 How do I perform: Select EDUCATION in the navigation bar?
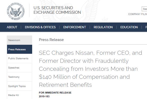(x=129, y=27)
